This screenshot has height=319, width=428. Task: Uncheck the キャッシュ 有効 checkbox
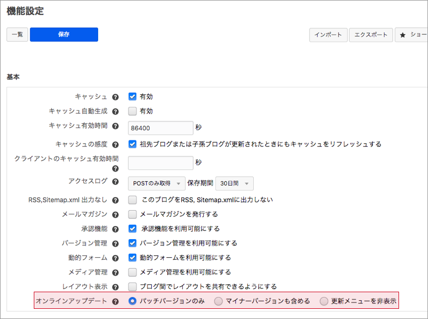tap(132, 97)
